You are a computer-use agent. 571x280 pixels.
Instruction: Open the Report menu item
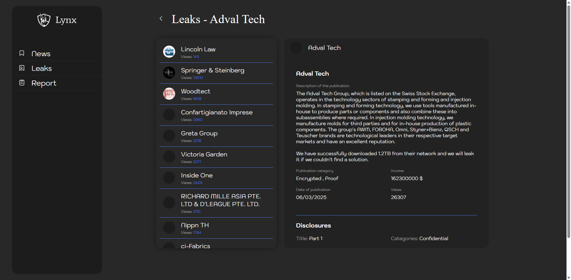pyautogui.click(x=44, y=83)
